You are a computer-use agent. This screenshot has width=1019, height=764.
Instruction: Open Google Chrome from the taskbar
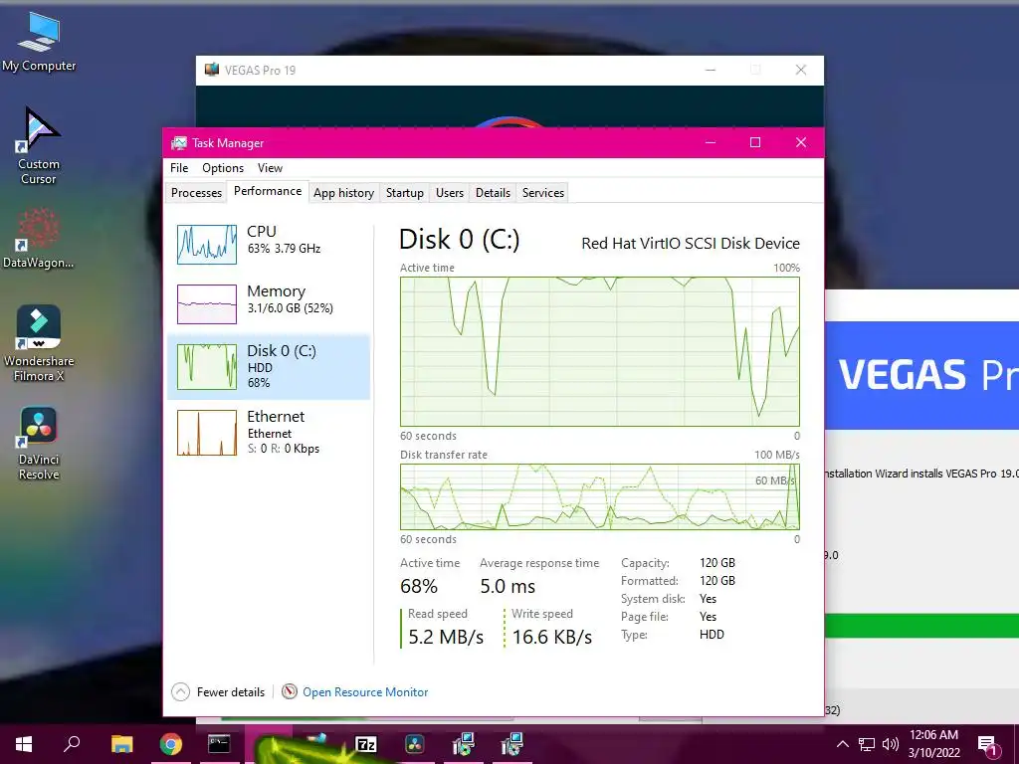[170, 744]
